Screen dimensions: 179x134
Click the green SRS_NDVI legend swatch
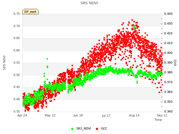72,129
